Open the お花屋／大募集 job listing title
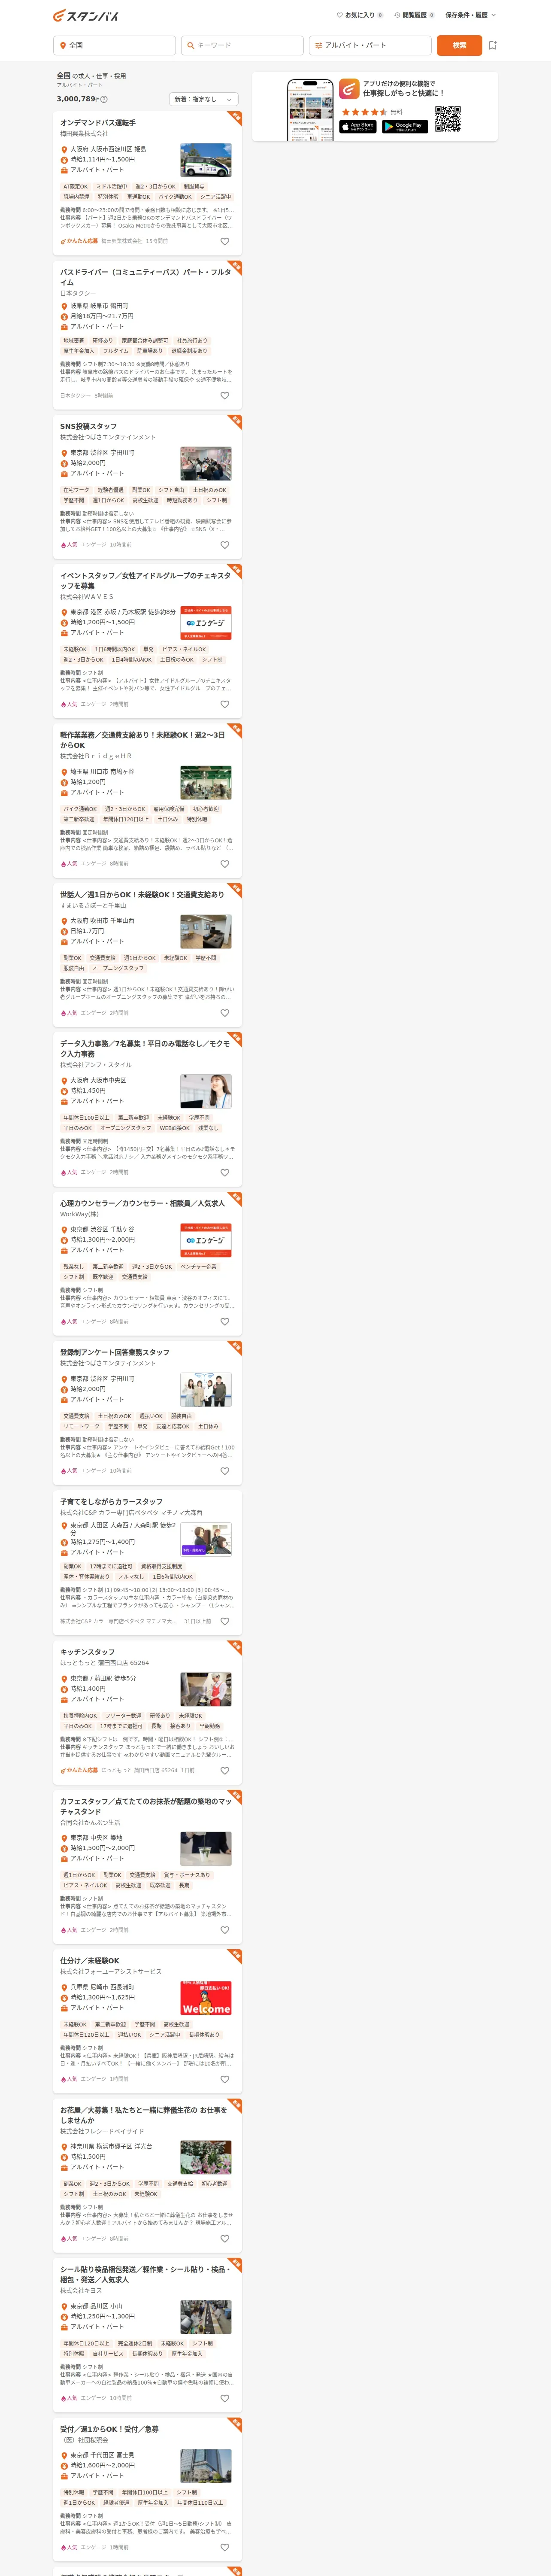Viewport: 551px width, 2576px height. point(144,2115)
